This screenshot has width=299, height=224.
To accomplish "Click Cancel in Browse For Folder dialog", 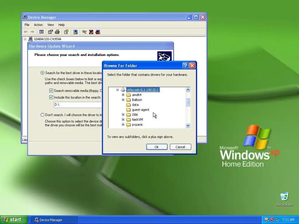I will [x=180, y=147].
